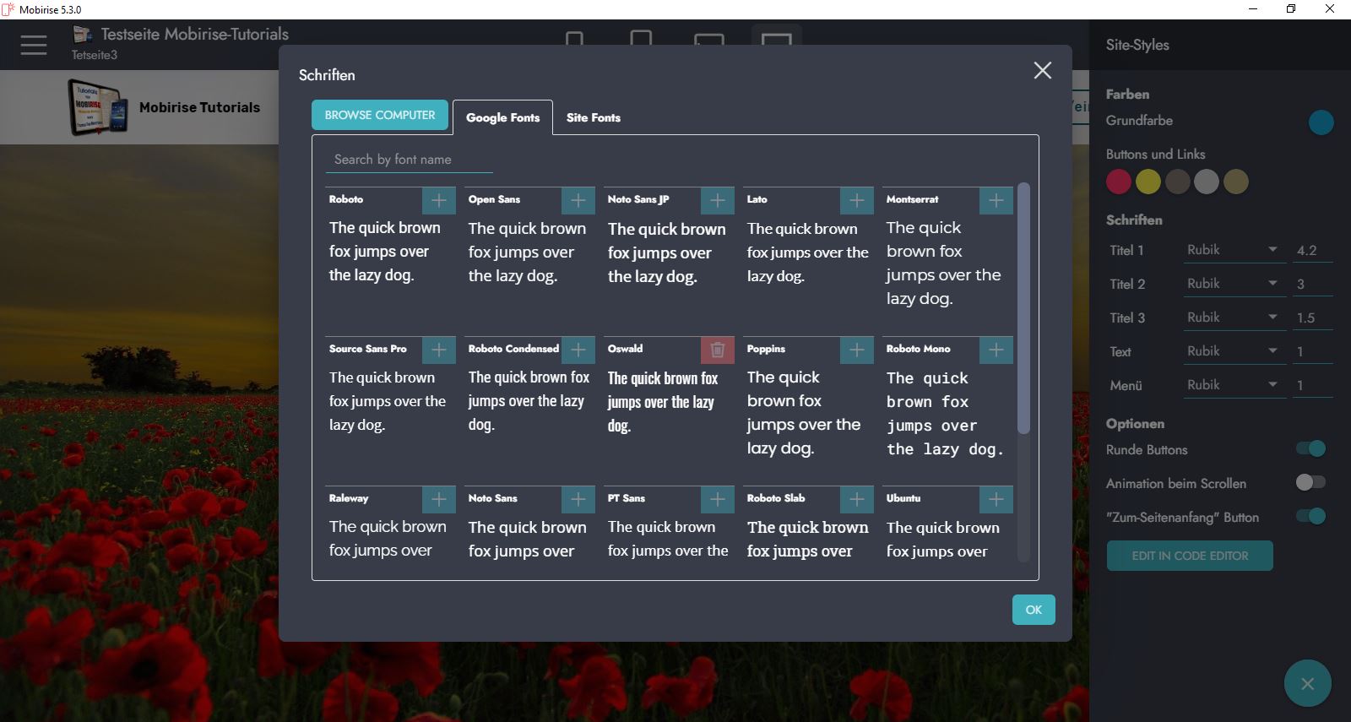Screen dimensions: 1351x722
Task: Disable the Runde Buttons toggle
Action: coord(1311,449)
